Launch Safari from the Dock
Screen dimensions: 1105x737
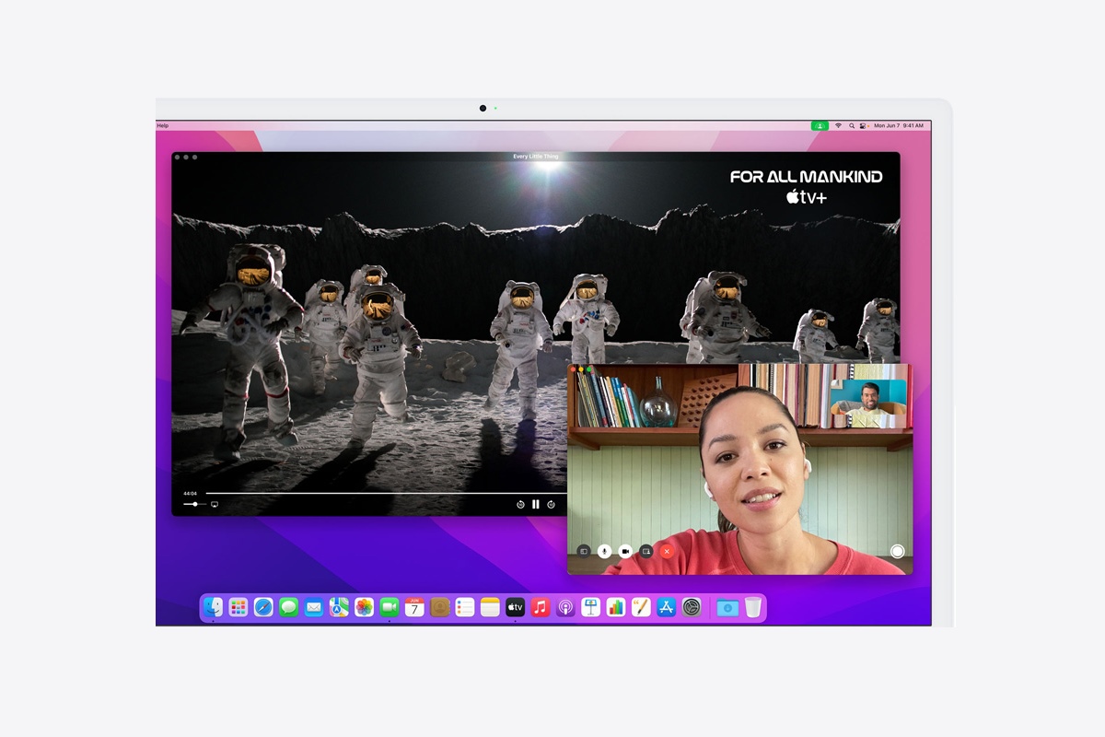pos(262,608)
